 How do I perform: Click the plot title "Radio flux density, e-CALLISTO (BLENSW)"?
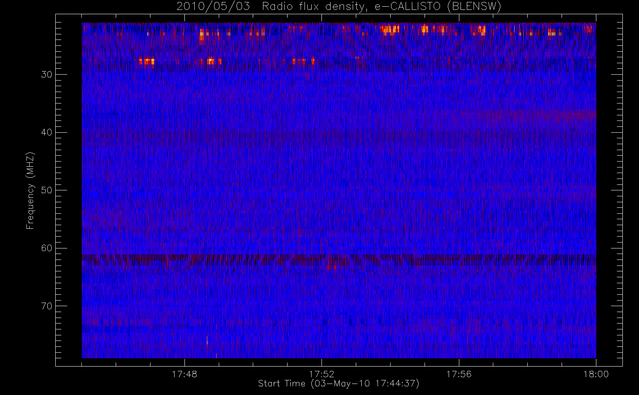pyautogui.click(x=382, y=7)
